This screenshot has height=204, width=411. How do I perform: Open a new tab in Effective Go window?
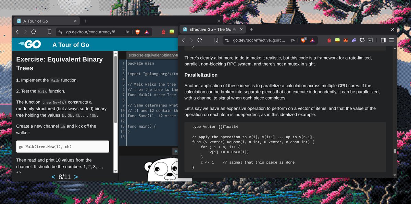[251, 29]
